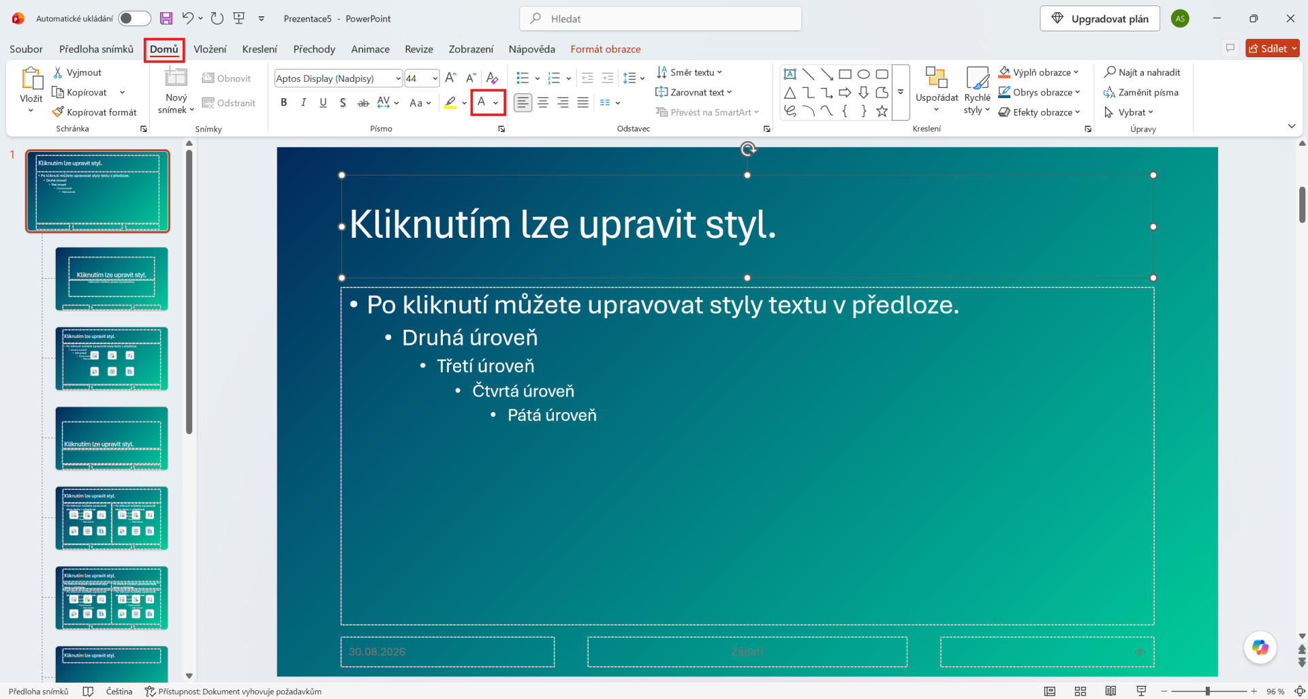Open highlight color dropdown arrow

(464, 103)
